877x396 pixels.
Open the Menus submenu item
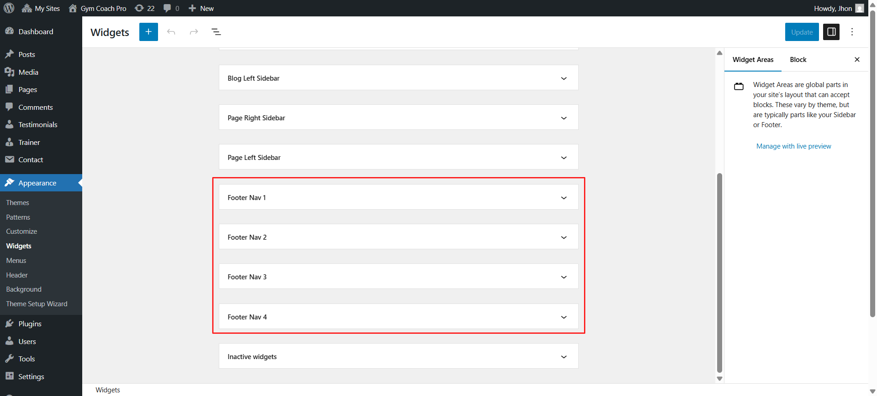point(16,261)
